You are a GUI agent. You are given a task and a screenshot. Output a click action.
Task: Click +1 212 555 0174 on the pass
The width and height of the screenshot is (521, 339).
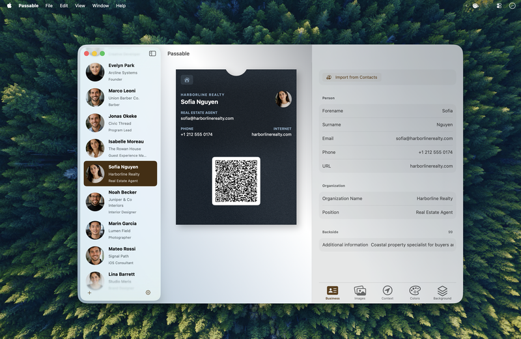pyautogui.click(x=197, y=134)
